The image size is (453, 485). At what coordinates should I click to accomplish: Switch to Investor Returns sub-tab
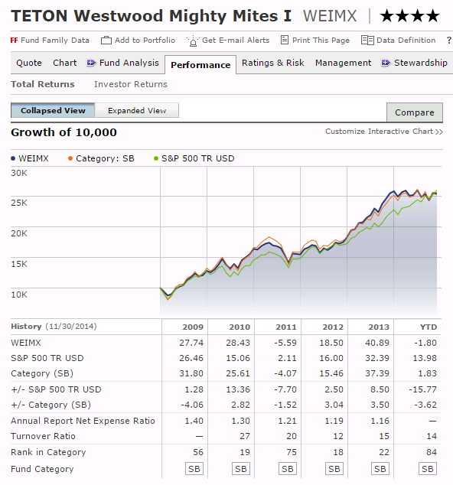131,84
